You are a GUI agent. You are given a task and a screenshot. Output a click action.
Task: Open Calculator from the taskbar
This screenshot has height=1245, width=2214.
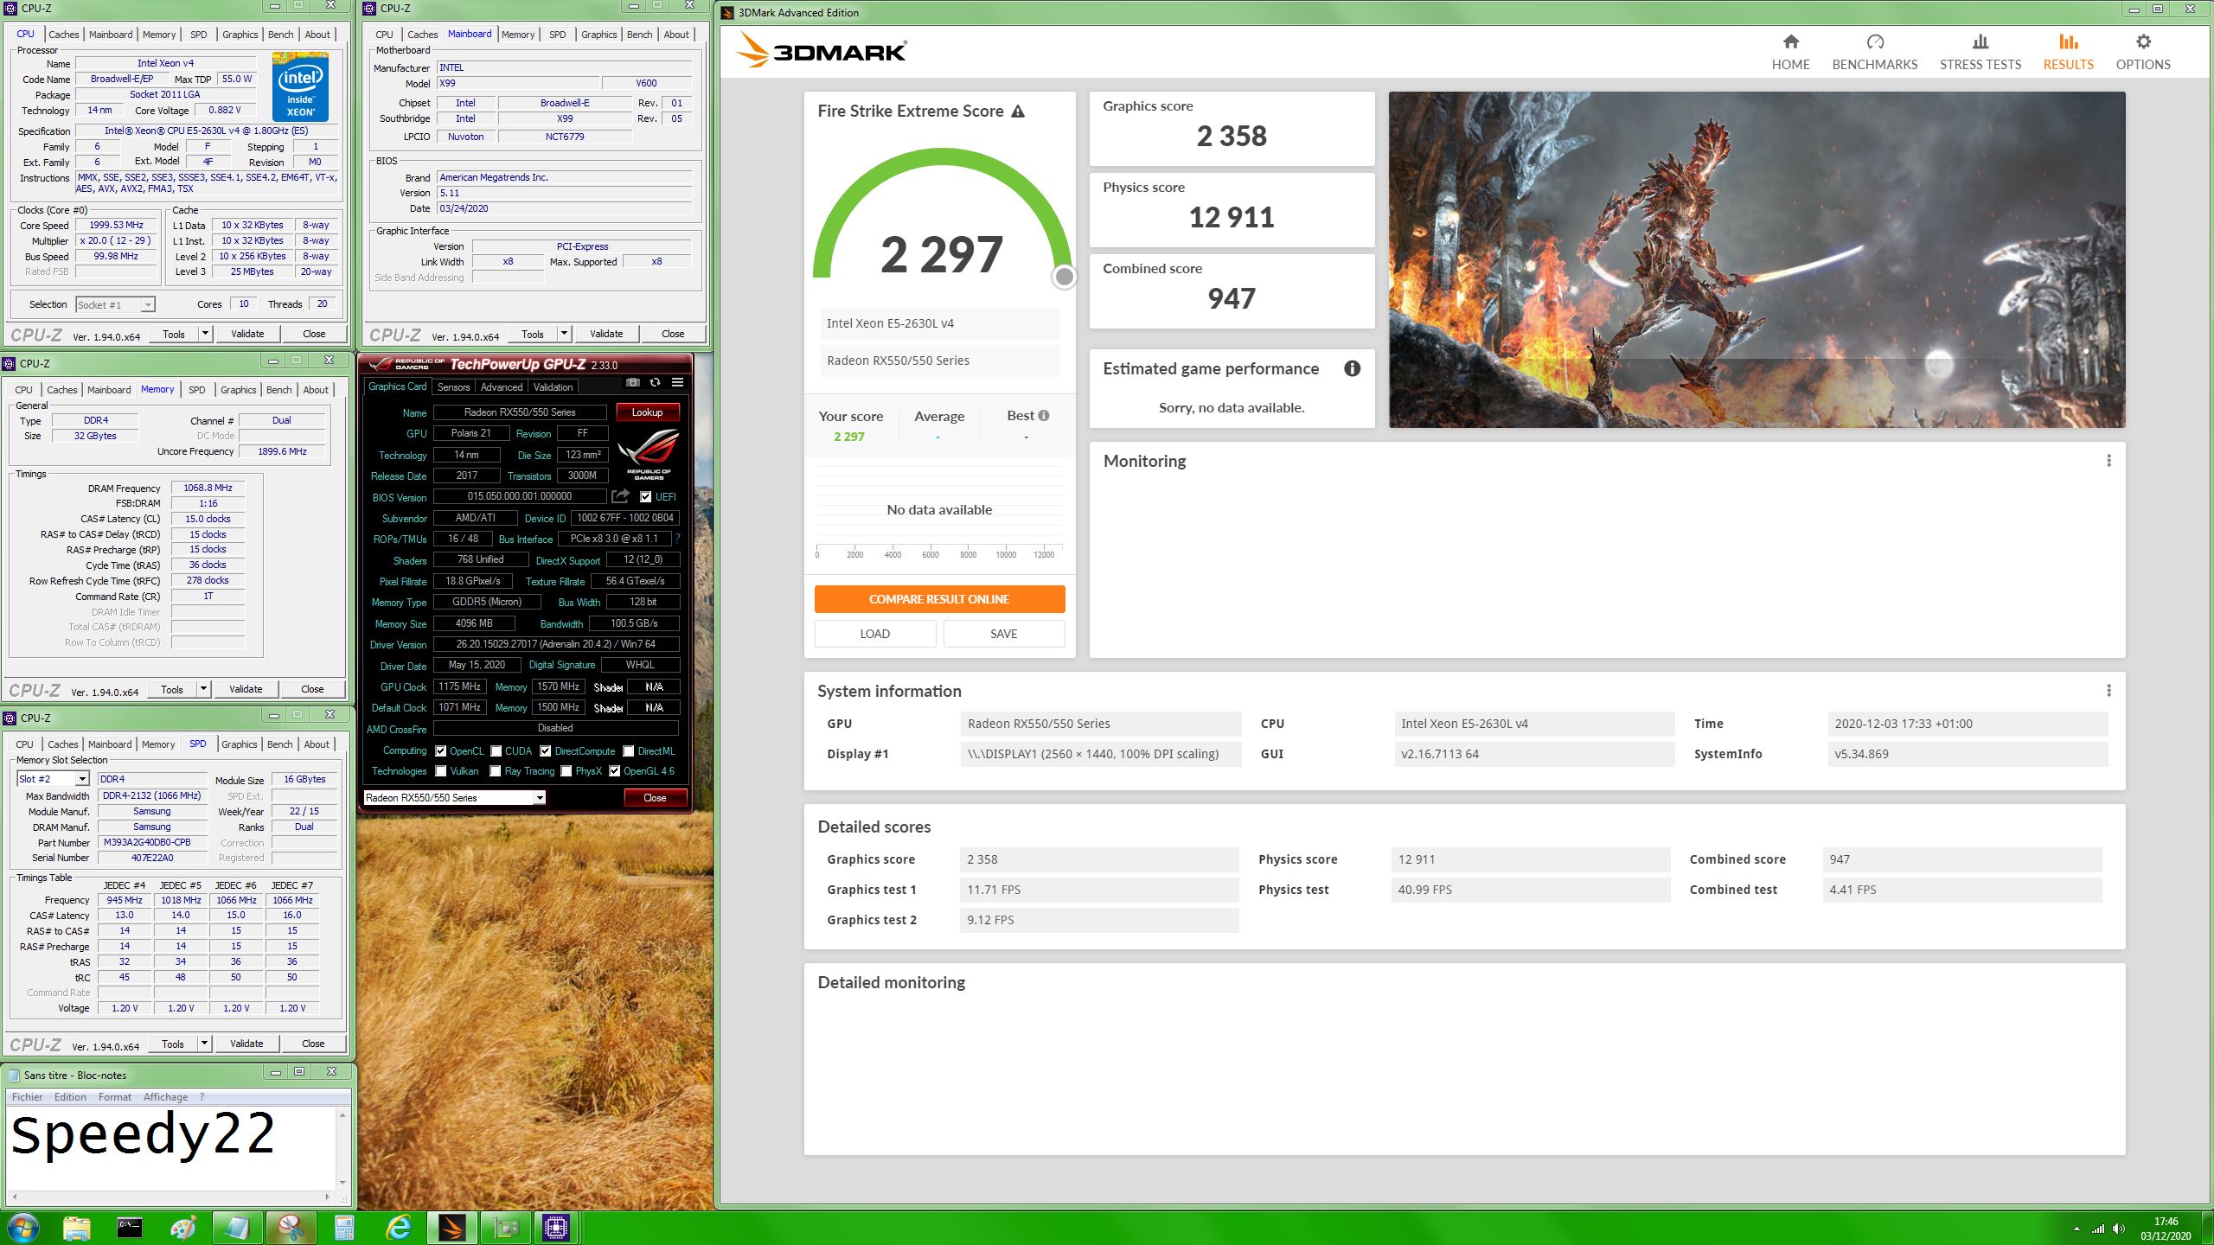(x=344, y=1228)
